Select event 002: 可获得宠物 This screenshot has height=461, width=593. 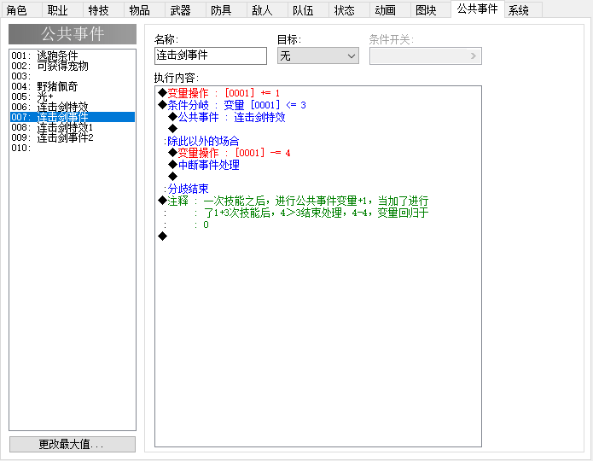73,66
